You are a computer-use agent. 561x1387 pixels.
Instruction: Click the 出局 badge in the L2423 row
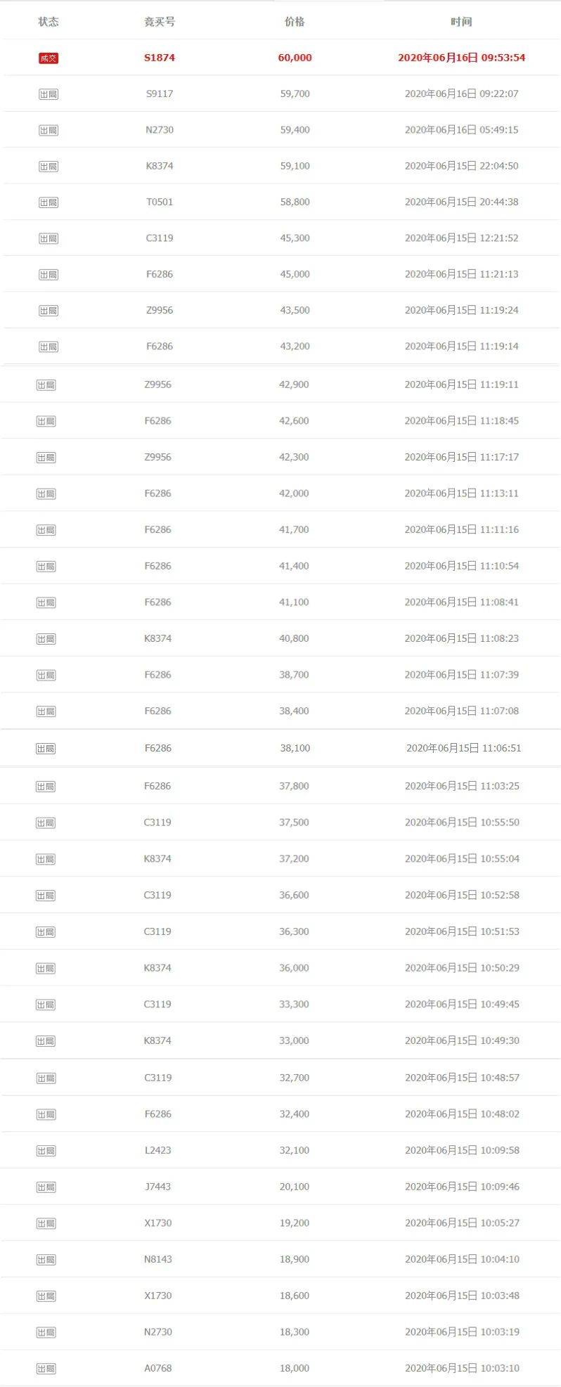pyautogui.click(x=46, y=1150)
